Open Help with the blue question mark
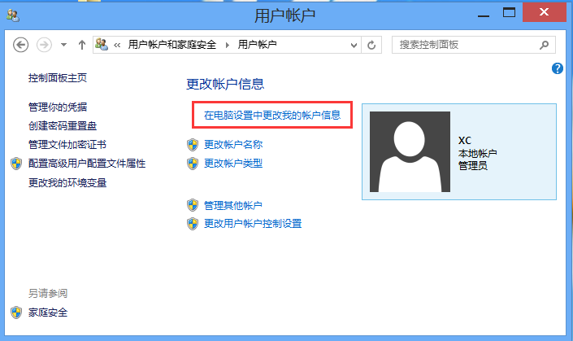The image size is (573, 341). point(558,68)
